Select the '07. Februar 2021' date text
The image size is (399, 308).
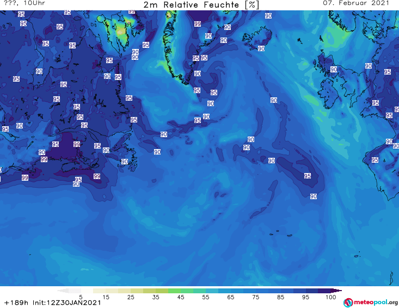(x=356, y=3)
